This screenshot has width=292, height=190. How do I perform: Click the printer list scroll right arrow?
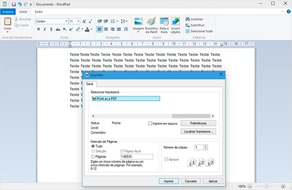pyautogui.click(x=213, y=116)
